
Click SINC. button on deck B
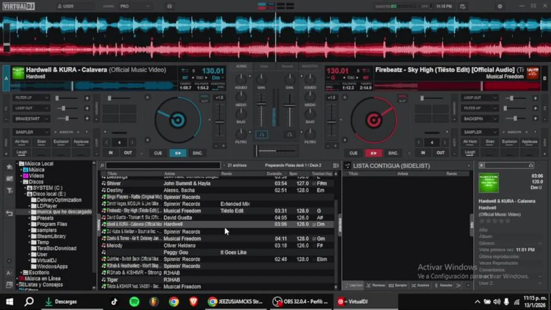[x=393, y=153]
